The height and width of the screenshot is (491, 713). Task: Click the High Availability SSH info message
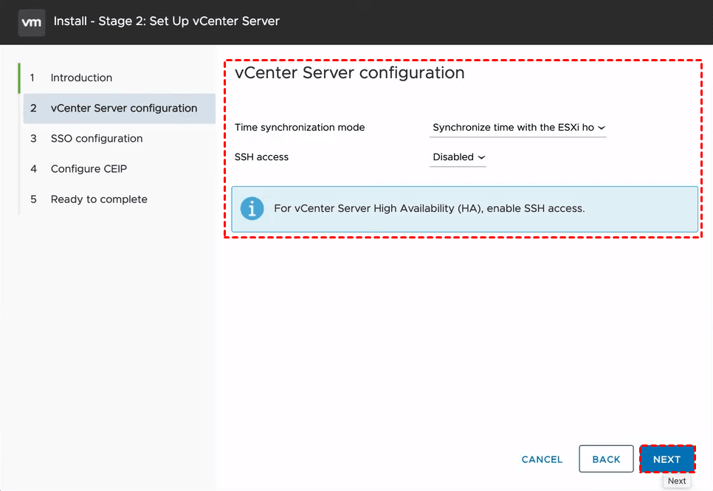click(x=429, y=208)
